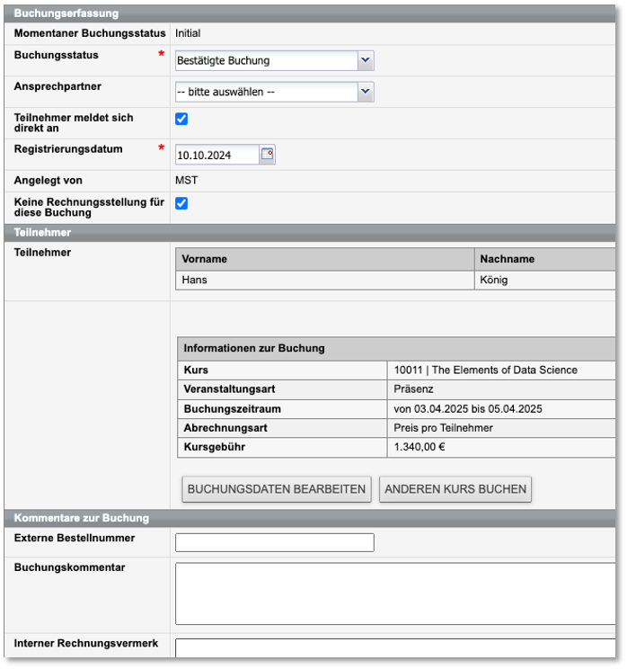This screenshot has height=669, width=627.
Task: Open the Registrierungsdatum calendar picker icon
Action: click(x=267, y=155)
